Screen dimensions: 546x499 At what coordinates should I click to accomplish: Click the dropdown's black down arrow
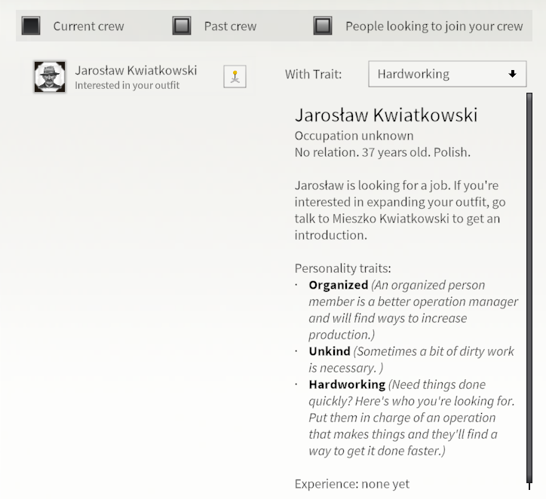[x=512, y=74]
